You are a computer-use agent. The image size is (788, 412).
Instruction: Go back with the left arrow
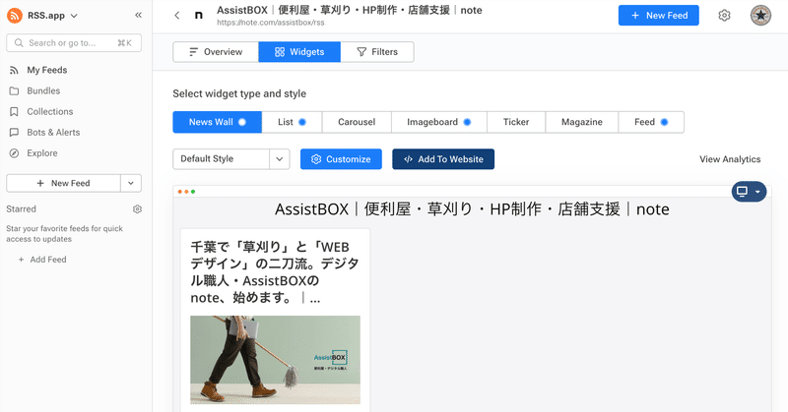pyautogui.click(x=177, y=16)
